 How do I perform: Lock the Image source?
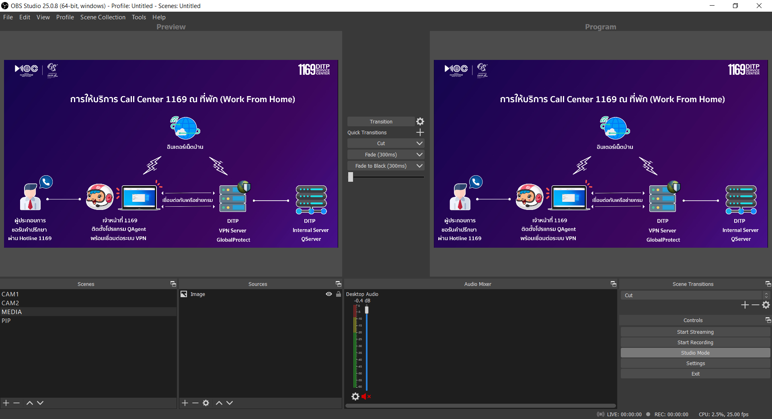click(x=339, y=294)
